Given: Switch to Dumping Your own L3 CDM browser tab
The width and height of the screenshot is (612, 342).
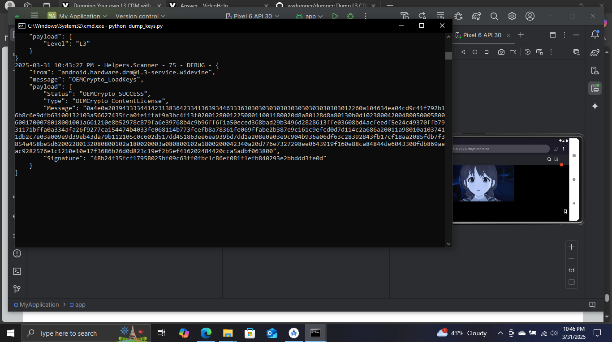Looking at the screenshot, I should pos(112,5).
